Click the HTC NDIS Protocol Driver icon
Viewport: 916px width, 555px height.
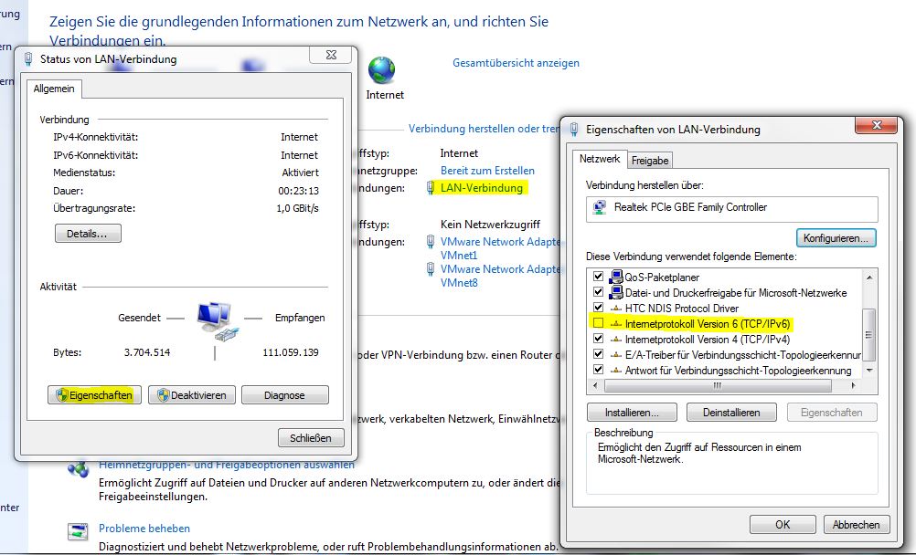[x=616, y=309]
